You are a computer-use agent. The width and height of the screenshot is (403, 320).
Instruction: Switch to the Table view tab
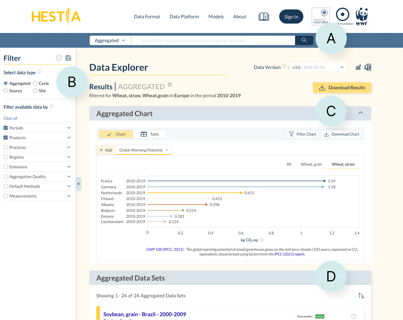[150, 134]
